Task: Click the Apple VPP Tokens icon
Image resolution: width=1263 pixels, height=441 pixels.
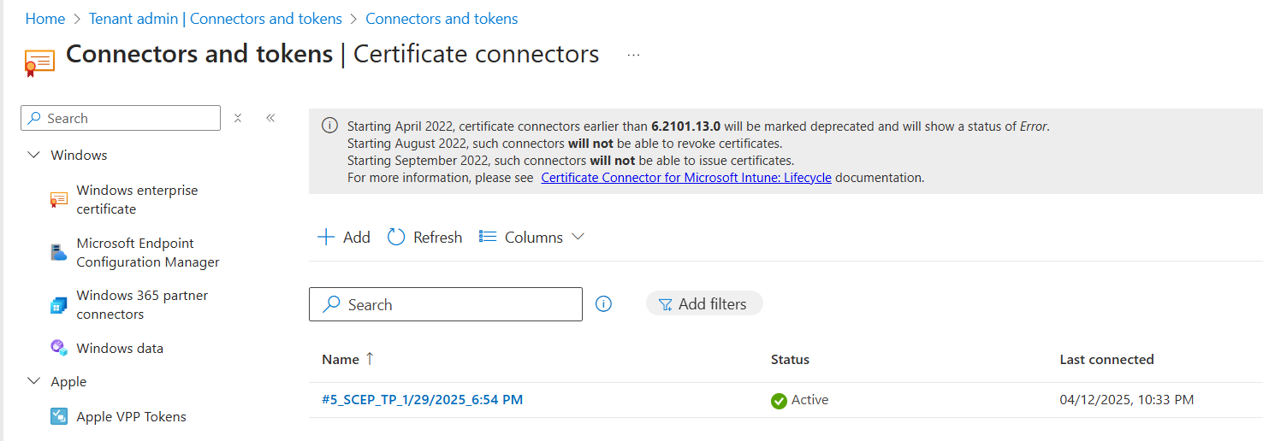Action: tap(58, 416)
